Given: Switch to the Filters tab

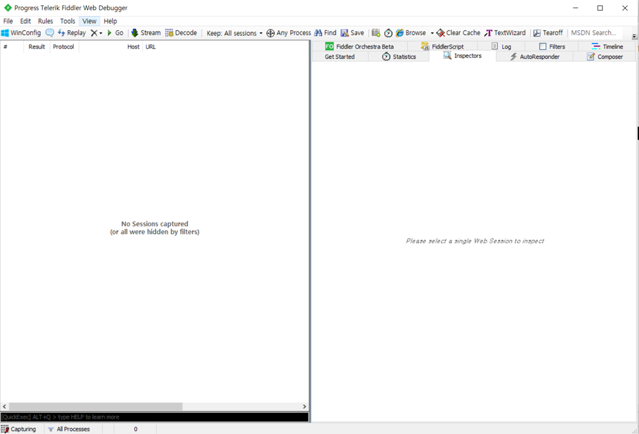Looking at the screenshot, I should tap(552, 46).
